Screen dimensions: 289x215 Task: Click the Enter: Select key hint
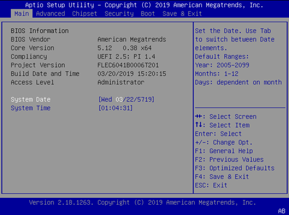(218, 134)
